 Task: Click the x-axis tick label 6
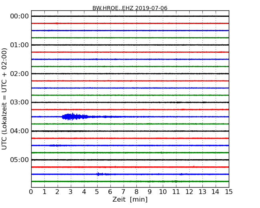coord(110,192)
